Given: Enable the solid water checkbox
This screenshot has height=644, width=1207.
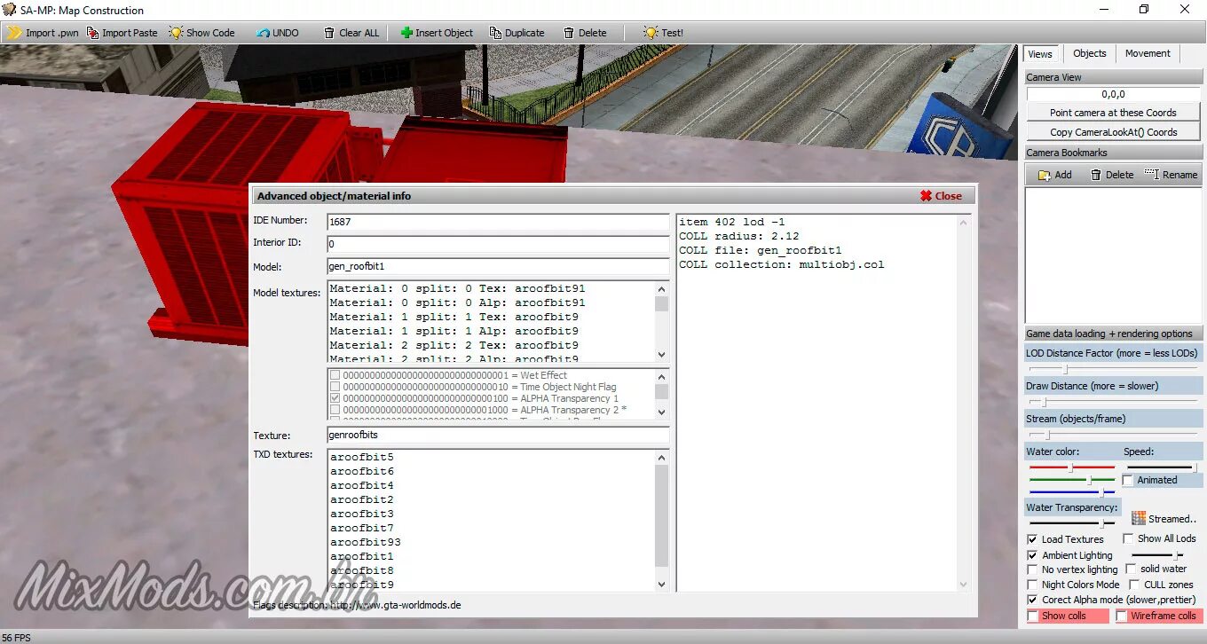Looking at the screenshot, I should (1132, 569).
